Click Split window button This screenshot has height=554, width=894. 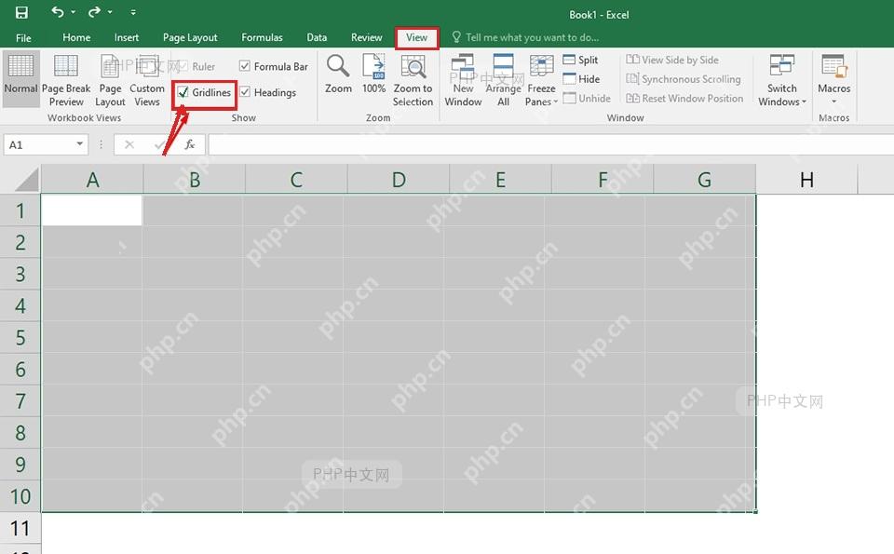pyautogui.click(x=580, y=60)
